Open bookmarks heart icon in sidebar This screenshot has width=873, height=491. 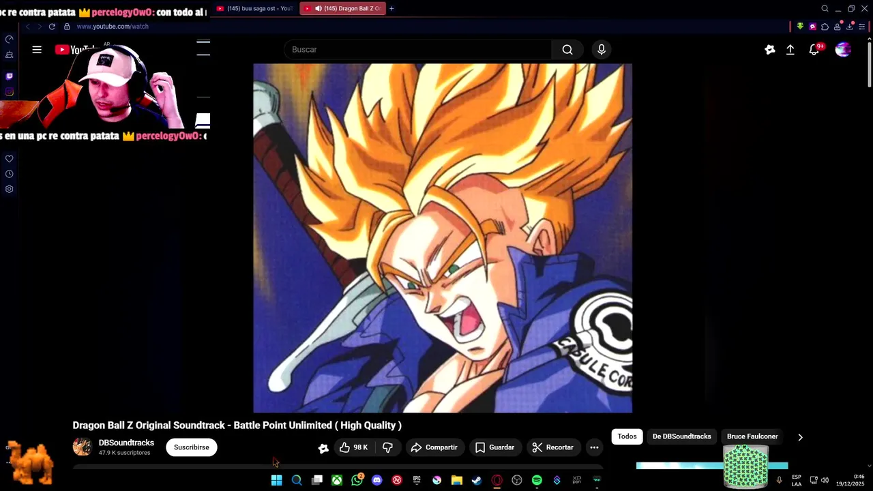coord(9,159)
